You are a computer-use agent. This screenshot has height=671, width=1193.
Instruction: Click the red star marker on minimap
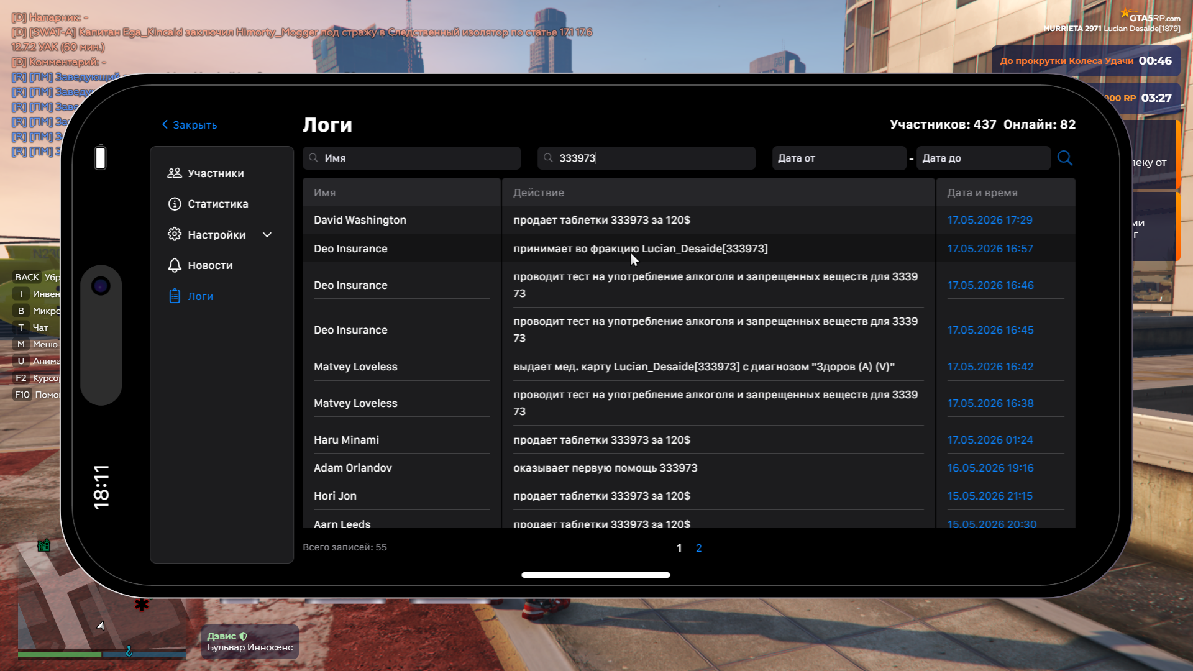point(142,604)
